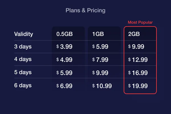Select the 3 days validity row label
The height and width of the screenshot is (114, 171).
coord(23,47)
